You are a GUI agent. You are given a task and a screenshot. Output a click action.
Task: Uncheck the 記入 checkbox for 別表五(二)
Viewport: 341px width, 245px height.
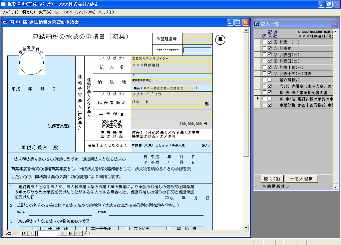click(x=270, y=61)
